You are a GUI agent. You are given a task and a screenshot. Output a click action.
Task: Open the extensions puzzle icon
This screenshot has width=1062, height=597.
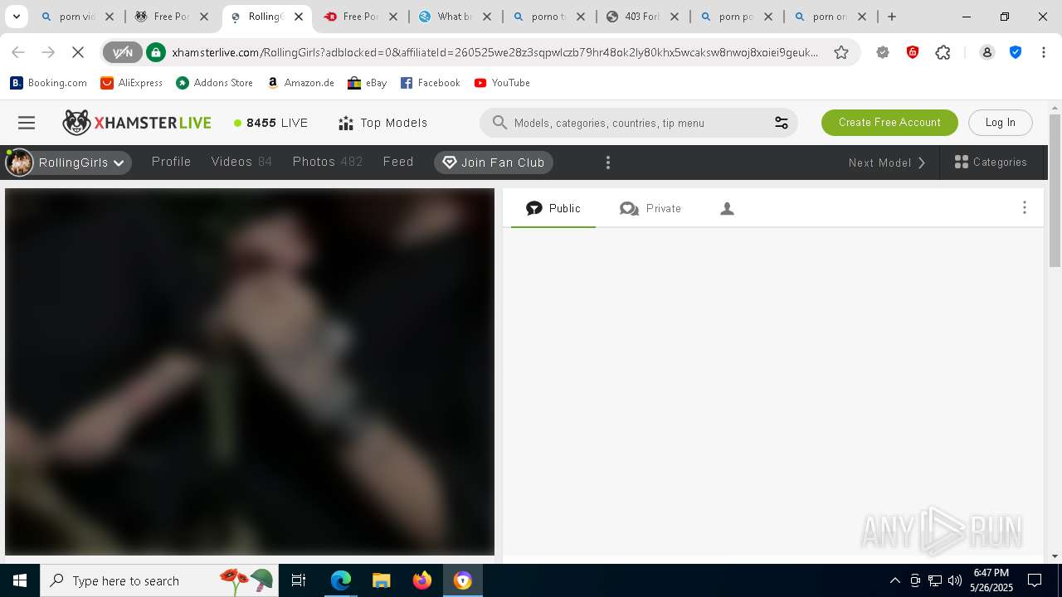click(x=943, y=52)
